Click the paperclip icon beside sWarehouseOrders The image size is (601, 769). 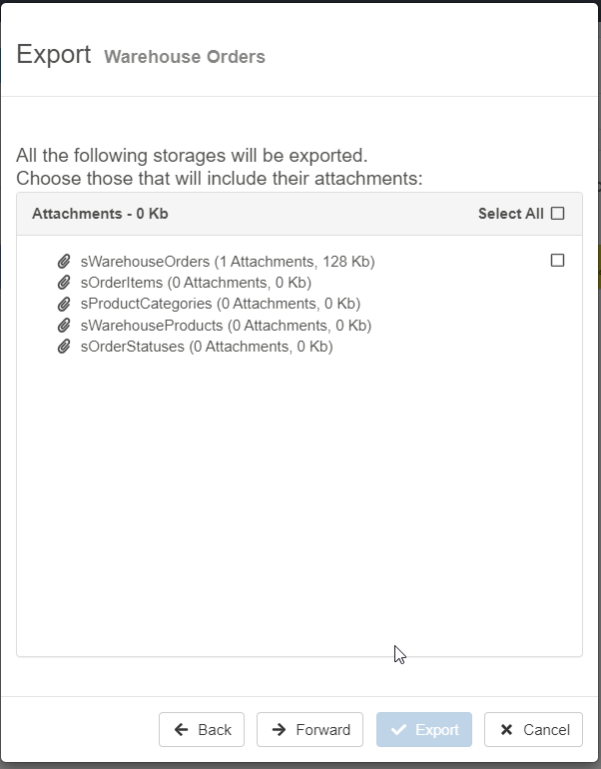pos(65,262)
